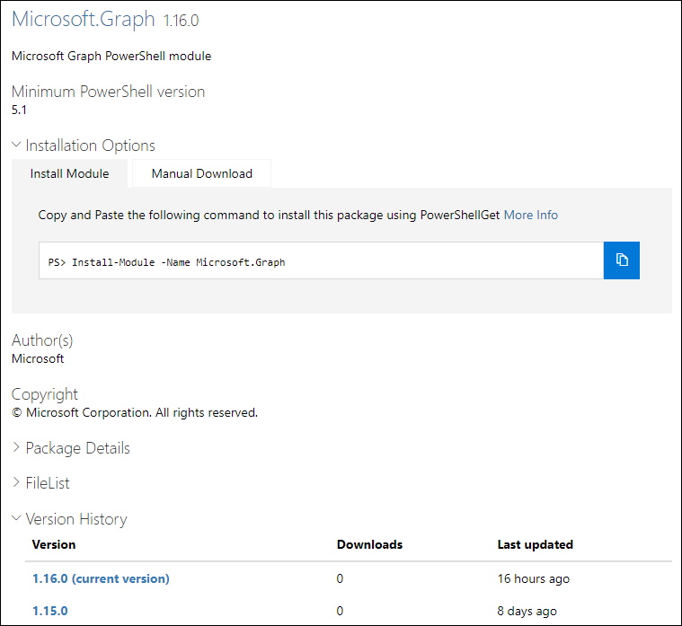Open version 1.15.0 link
The height and width of the screenshot is (626, 682).
(x=50, y=611)
